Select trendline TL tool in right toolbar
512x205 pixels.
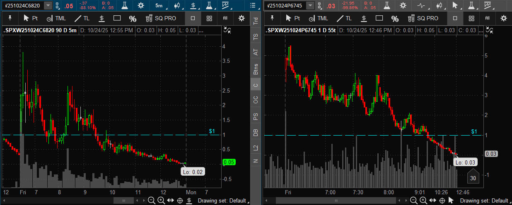[x=344, y=18]
